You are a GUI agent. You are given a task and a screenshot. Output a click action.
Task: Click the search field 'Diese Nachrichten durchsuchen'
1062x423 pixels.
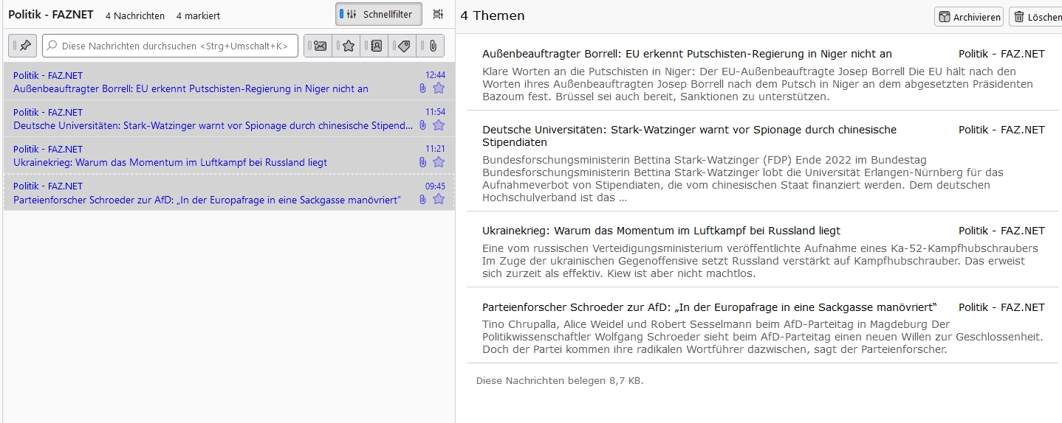click(x=171, y=46)
